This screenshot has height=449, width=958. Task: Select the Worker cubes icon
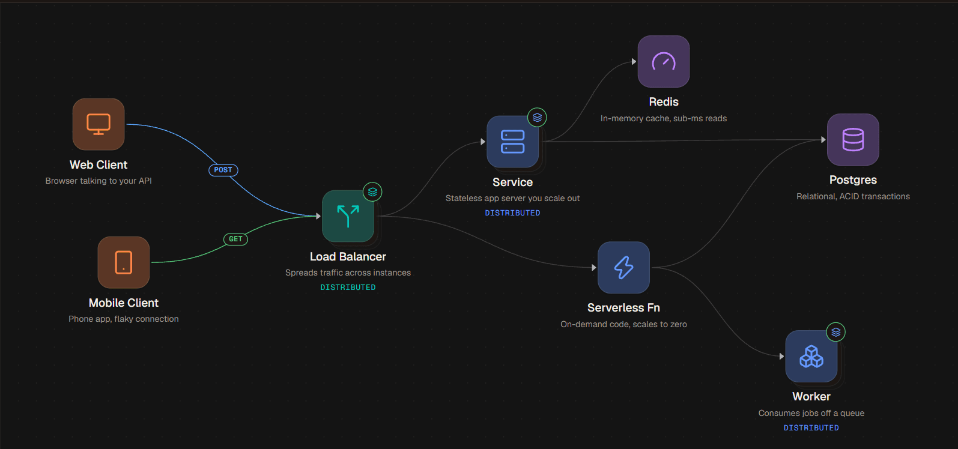pos(811,356)
